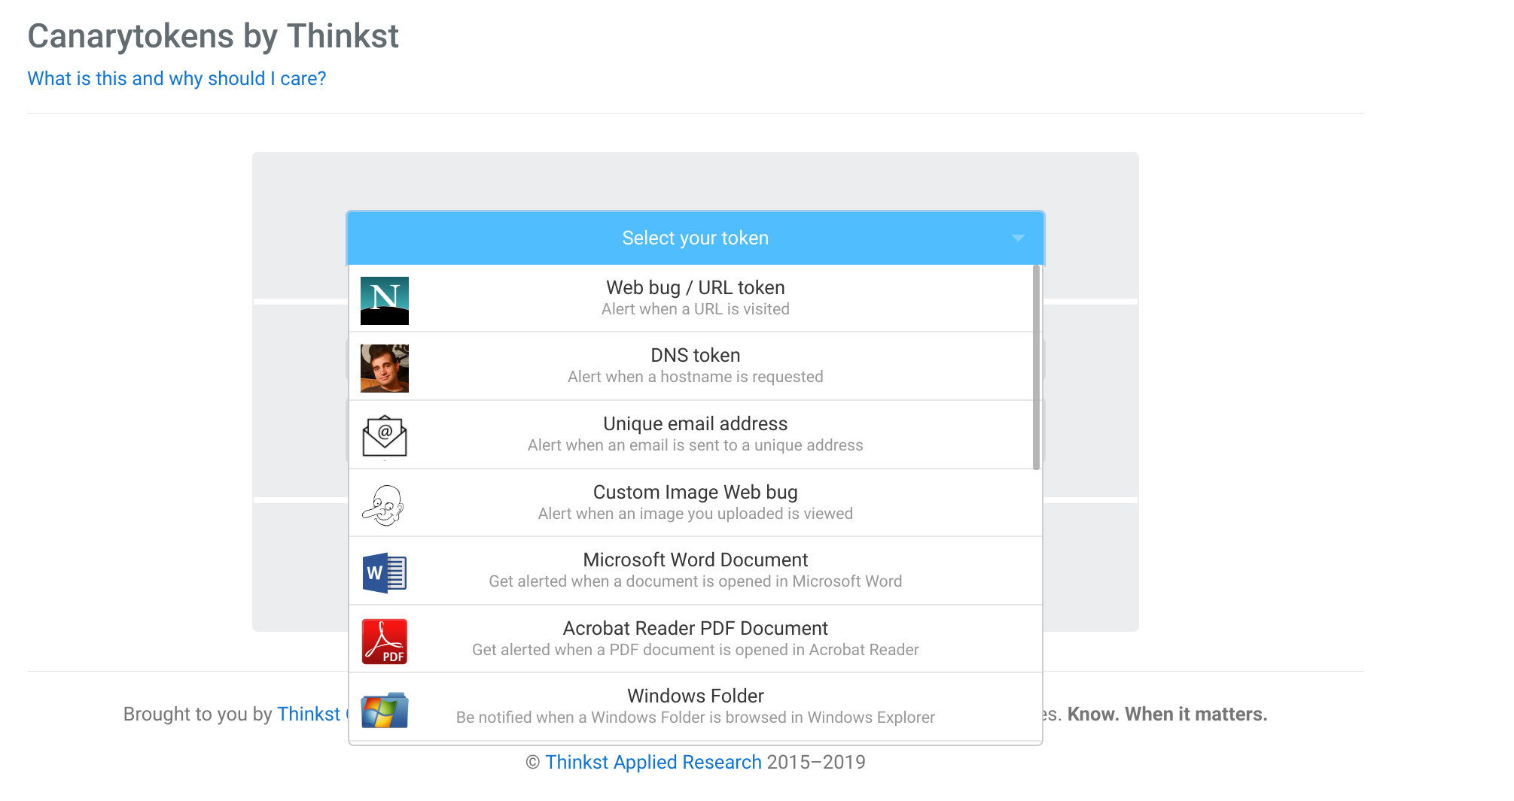This screenshot has height=801, width=1514.
Task: Click 'Alert when a hostname is requested' text
Action: click(695, 377)
